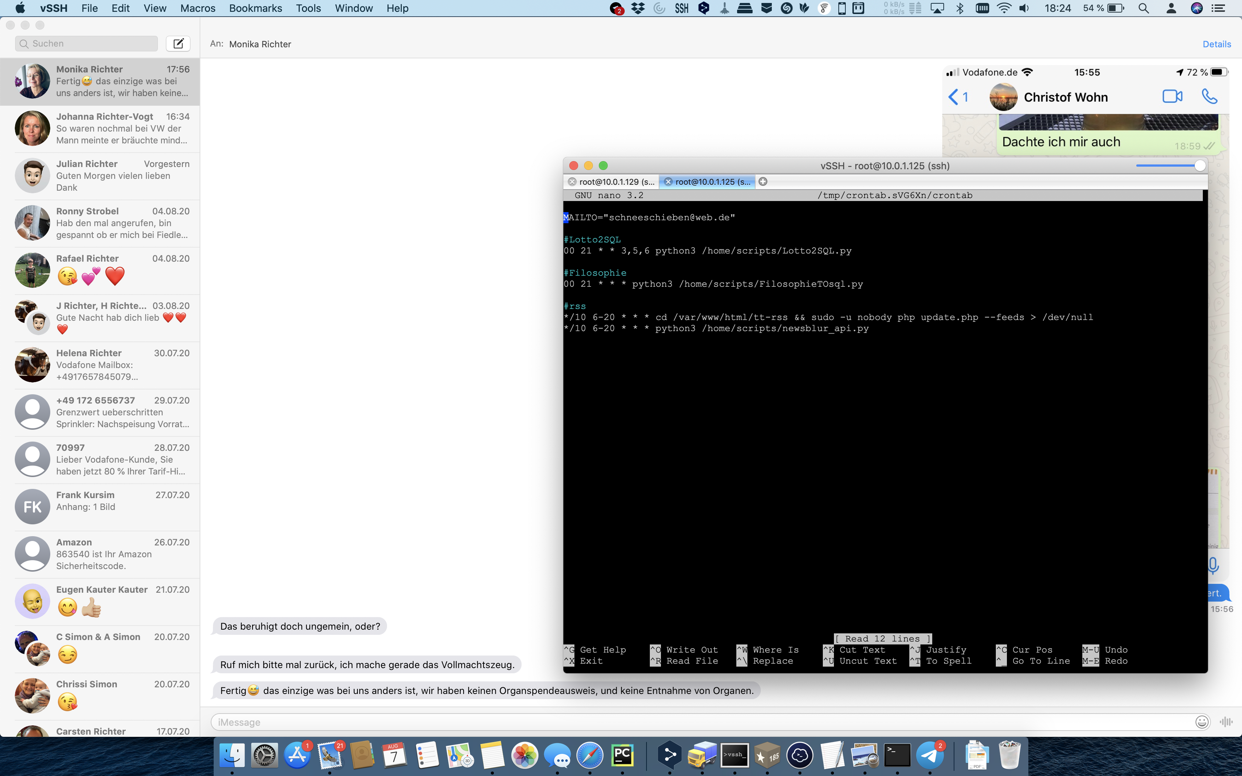
Task: Open PyCharm from the Dock
Action: tap(622, 755)
